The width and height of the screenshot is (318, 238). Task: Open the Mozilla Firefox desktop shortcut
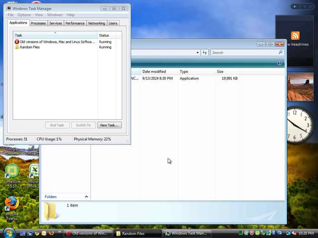pos(12,208)
